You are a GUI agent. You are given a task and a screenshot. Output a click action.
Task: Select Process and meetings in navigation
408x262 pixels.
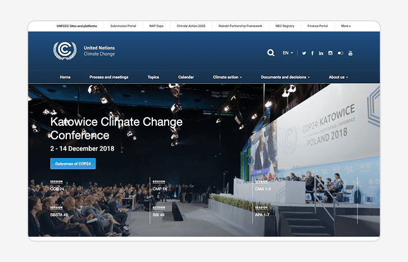pos(108,77)
